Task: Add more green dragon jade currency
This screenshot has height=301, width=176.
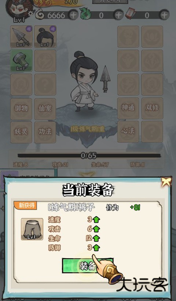Action: click(119, 15)
